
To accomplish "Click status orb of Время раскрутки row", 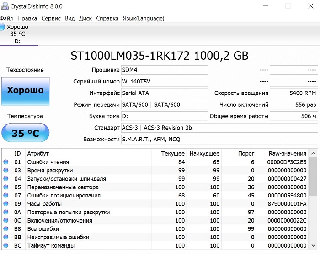I will [5, 171].
